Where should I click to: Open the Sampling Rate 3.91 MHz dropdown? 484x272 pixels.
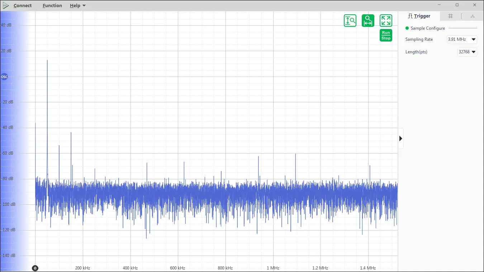(462, 39)
